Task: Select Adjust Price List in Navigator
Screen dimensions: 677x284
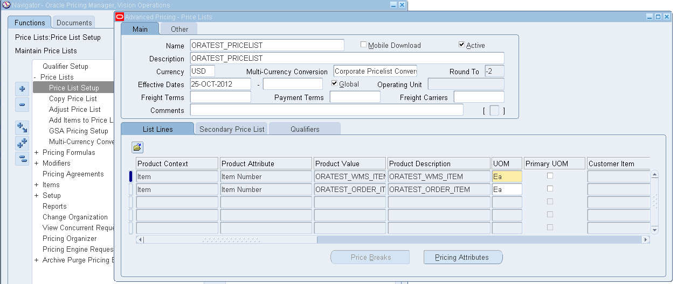Action: [74, 109]
